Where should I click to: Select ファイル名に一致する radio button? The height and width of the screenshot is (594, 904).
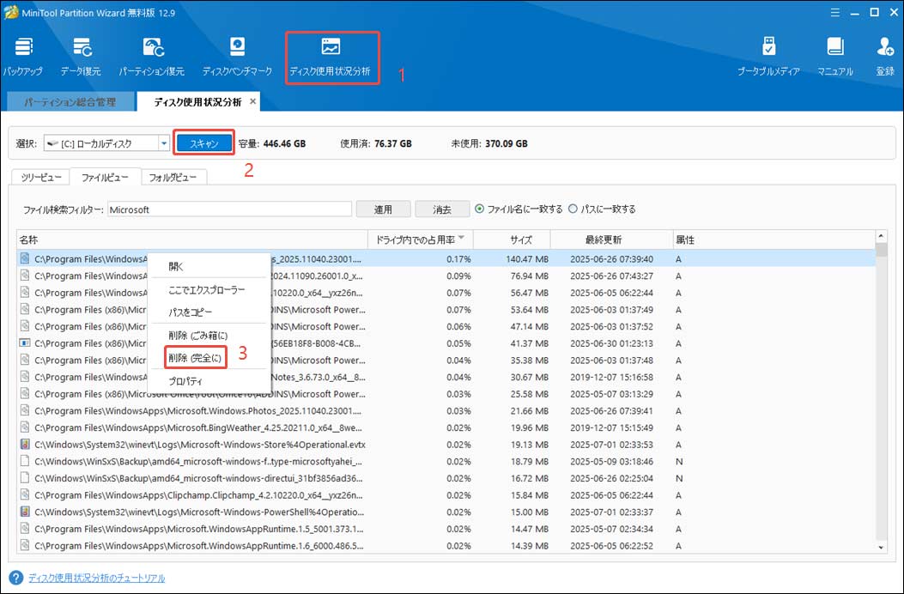480,209
